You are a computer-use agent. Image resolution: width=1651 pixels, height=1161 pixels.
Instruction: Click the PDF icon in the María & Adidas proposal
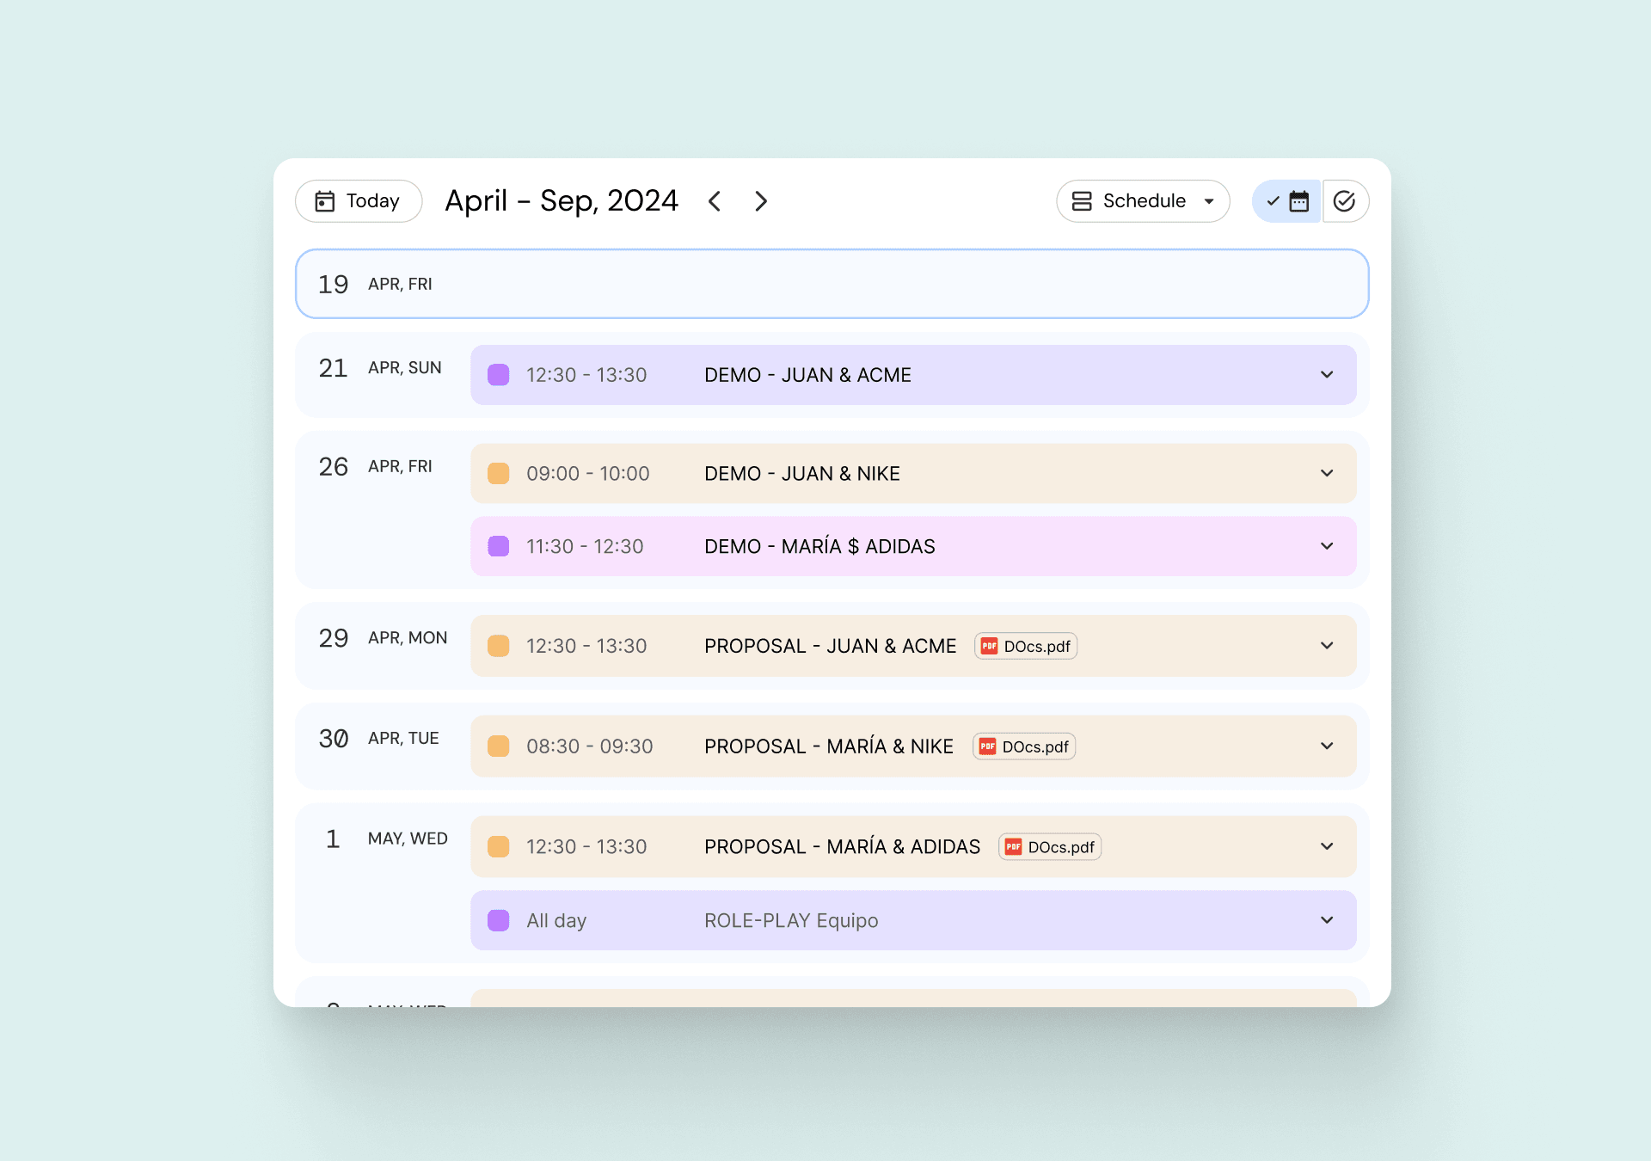coord(1013,847)
